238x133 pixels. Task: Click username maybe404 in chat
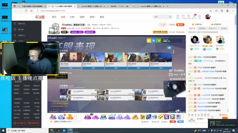(x=198, y=78)
